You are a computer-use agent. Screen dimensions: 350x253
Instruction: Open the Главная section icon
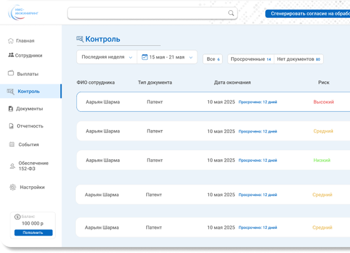11,41
